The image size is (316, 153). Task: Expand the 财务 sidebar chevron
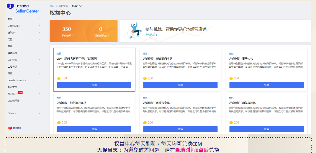click(39, 73)
